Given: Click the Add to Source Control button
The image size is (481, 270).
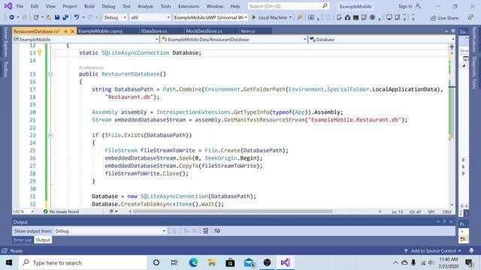Looking at the screenshot, I should 433,250.
